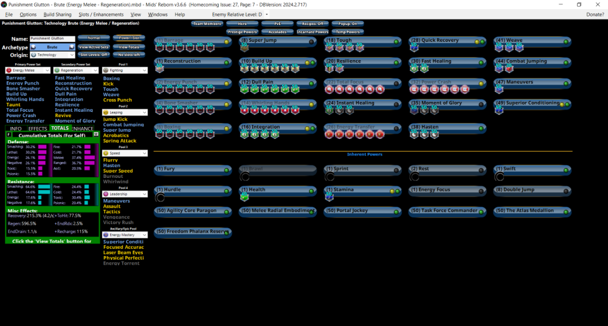
Task: Click the Stamina inherent power enhancement icon
Action: point(330,196)
